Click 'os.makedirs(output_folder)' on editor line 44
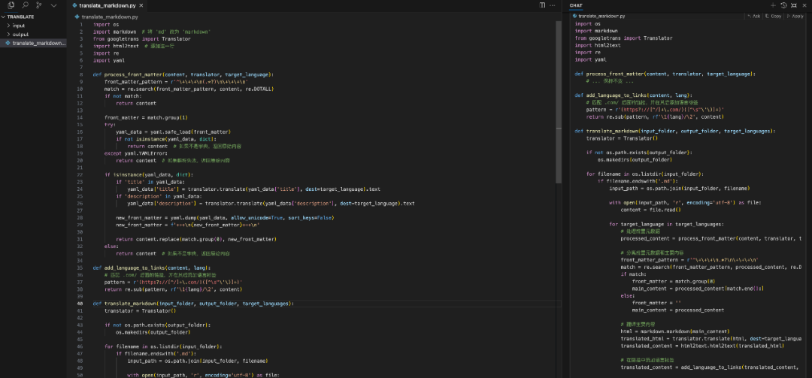This screenshot has width=812, height=378. click(x=153, y=332)
